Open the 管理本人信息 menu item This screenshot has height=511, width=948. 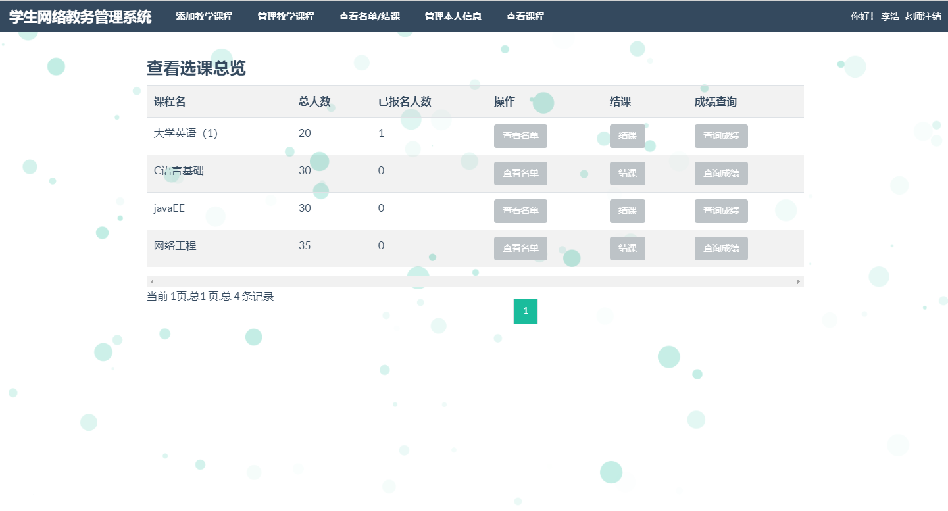point(453,16)
